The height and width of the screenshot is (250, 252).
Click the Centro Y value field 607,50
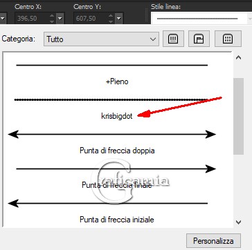pos(91,18)
